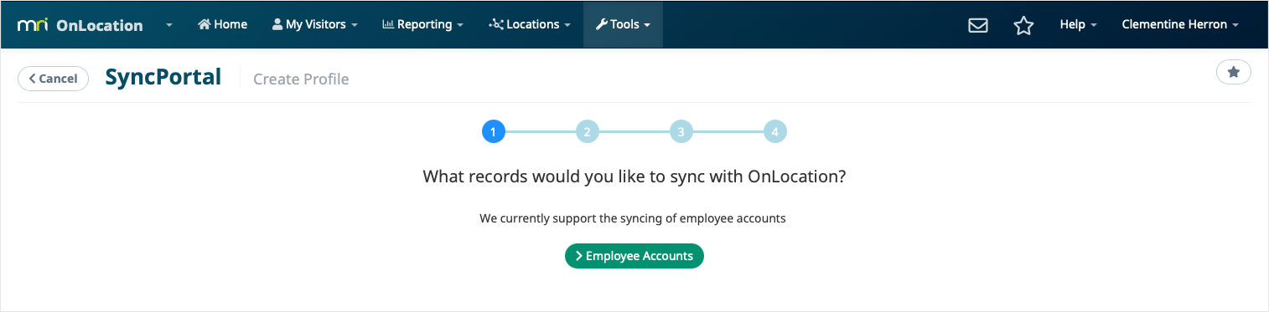Jump to step 4 of the wizard
Screen dimensions: 1269x312
pyautogui.click(x=775, y=131)
